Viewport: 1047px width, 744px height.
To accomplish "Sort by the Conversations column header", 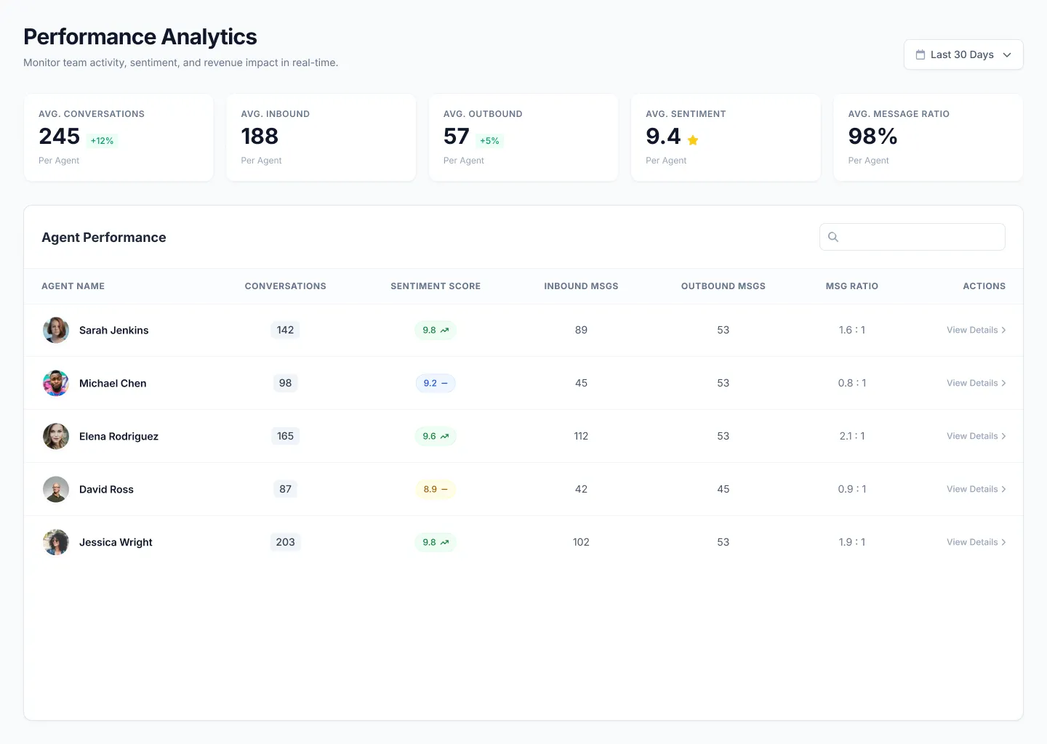I will pos(285,286).
